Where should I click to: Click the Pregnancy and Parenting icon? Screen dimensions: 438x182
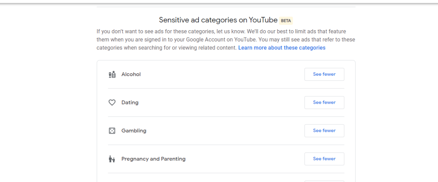coord(112,159)
